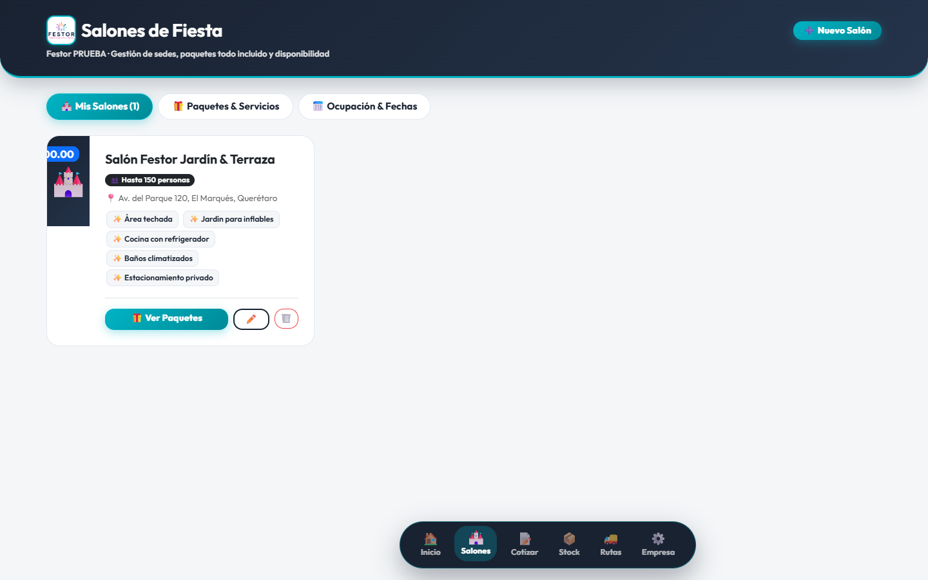This screenshot has width=928, height=580.
Task: Delete the salon with the trash icon
Action: [286, 319]
